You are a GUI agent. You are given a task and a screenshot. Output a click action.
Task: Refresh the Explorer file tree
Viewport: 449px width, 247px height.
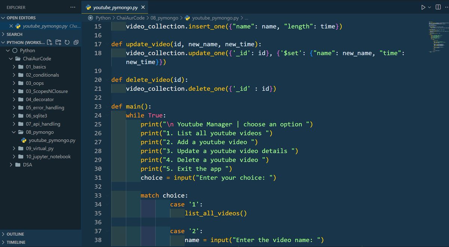[67, 42]
